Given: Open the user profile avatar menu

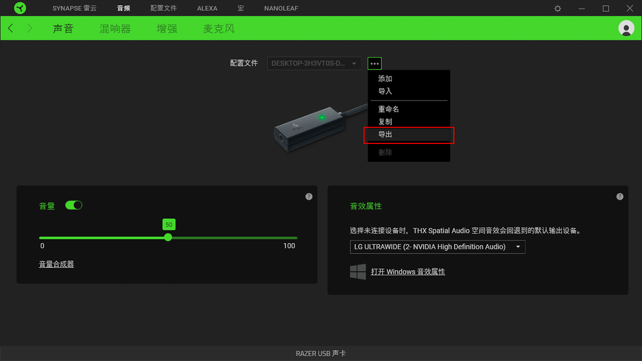Looking at the screenshot, I should click(x=626, y=28).
